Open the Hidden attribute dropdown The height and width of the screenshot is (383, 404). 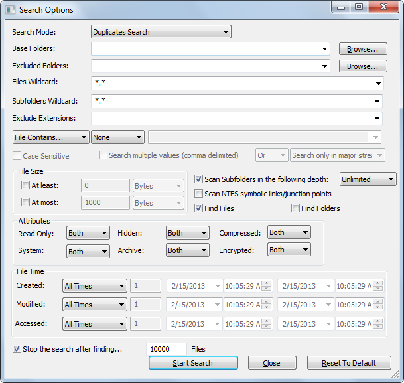coord(188,233)
